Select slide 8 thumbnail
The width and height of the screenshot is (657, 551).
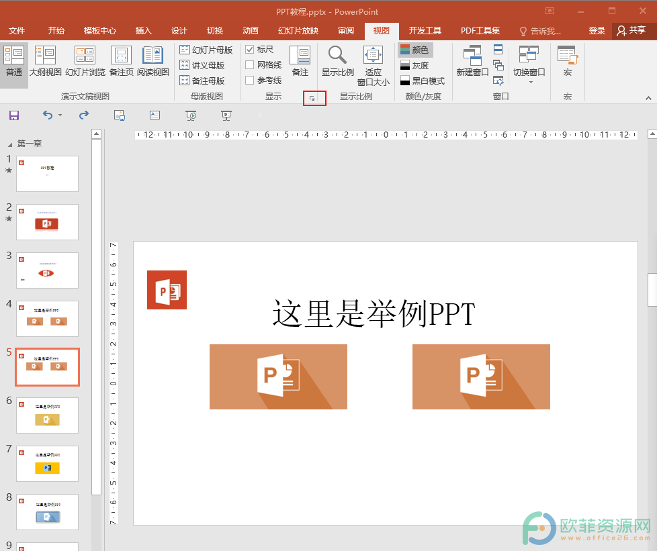[47, 511]
